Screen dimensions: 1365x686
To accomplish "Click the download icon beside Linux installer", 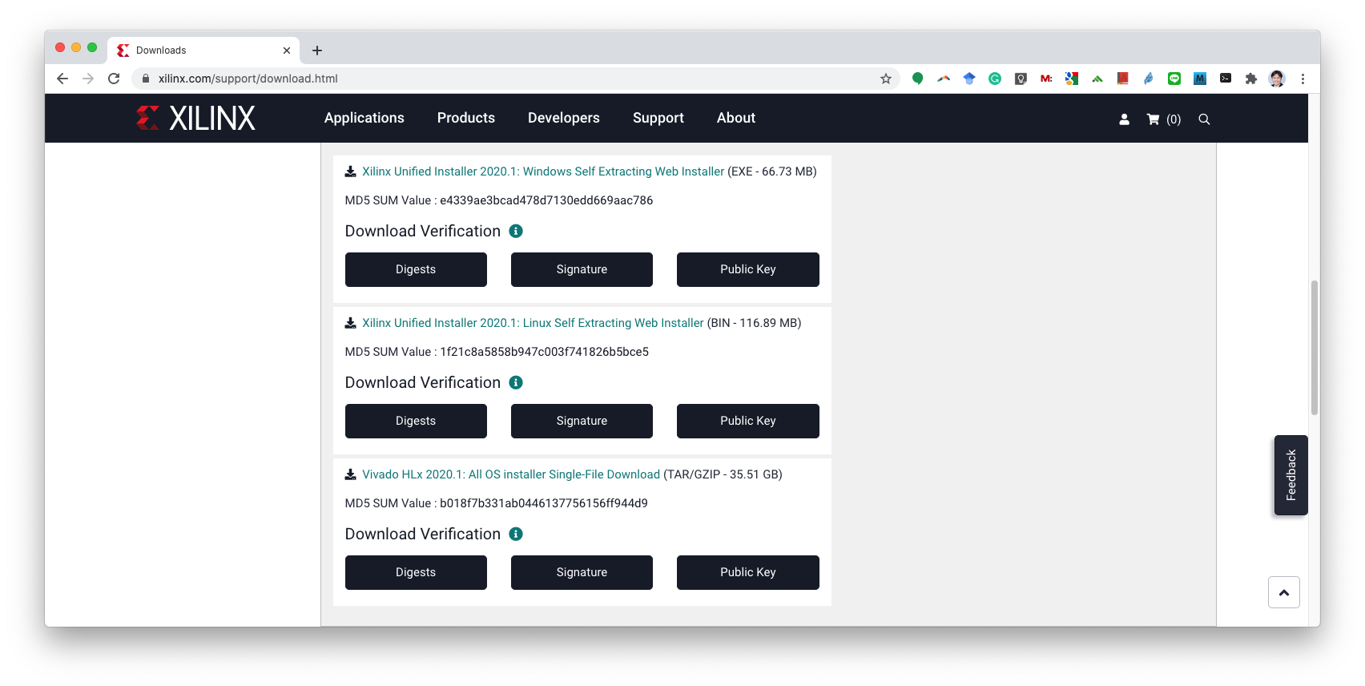I will pyautogui.click(x=350, y=323).
